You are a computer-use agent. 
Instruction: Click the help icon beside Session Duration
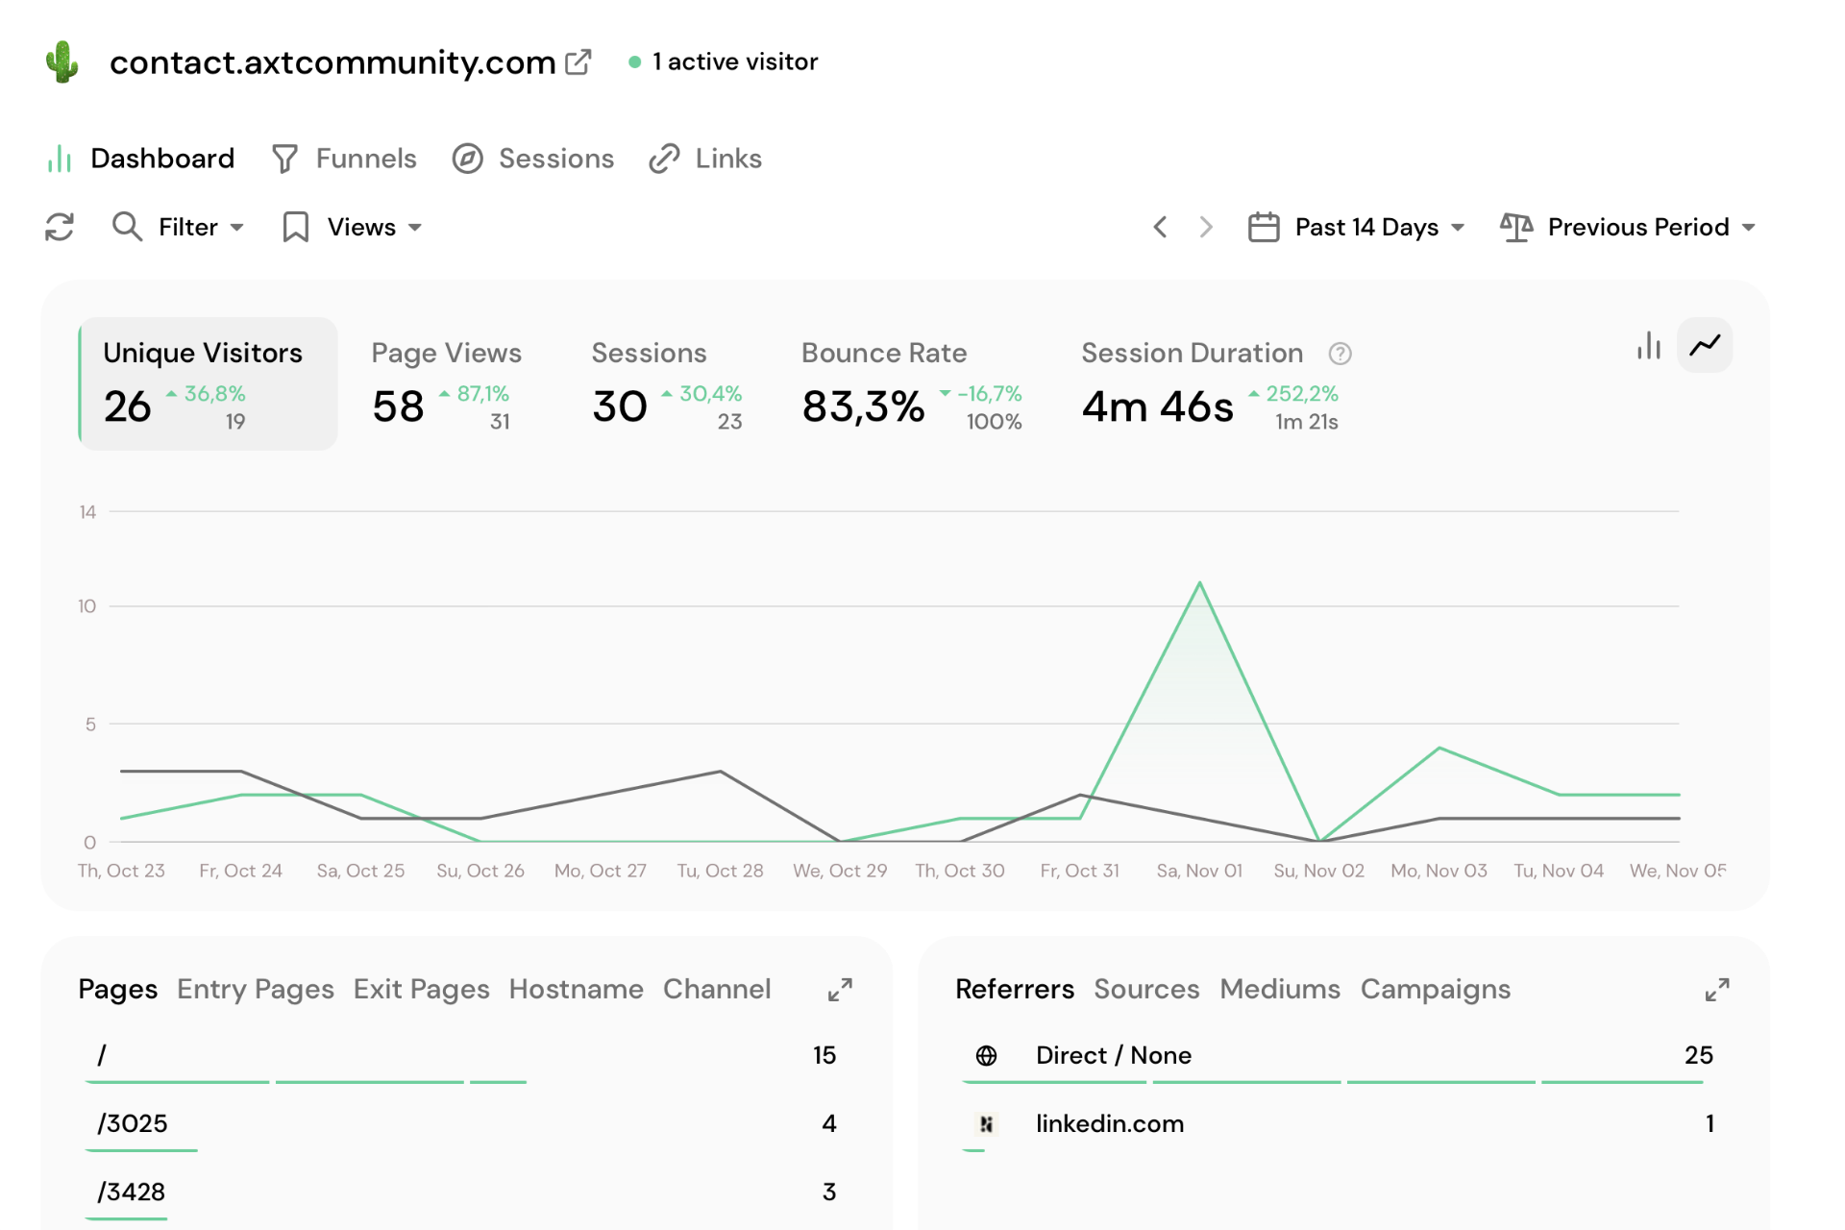1341,353
